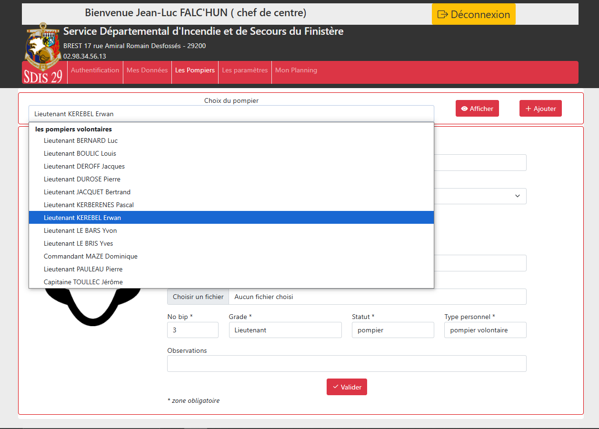Click the Déconnexion logout button
Image resolution: width=599 pixels, height=429 pixels.
[473, 14]
